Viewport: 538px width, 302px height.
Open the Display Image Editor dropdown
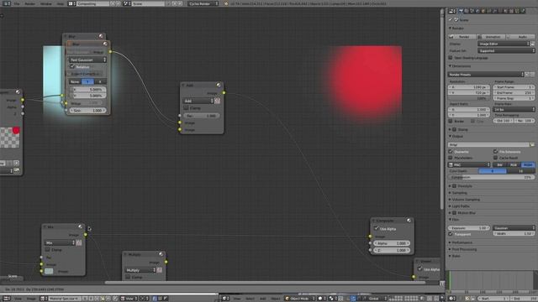pos(504,44)
